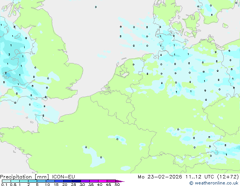240x186 pixels.
Task: Click the 1–2 mm legend color box
Action: [x=24, y=181]
